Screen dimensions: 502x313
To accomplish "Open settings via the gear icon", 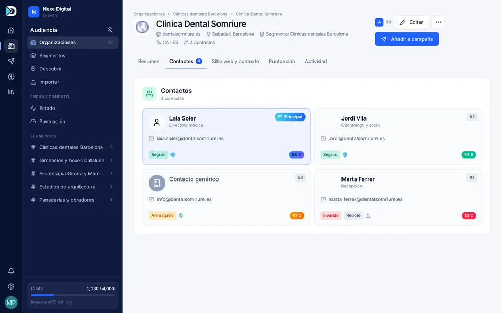I will click(11, 286).
